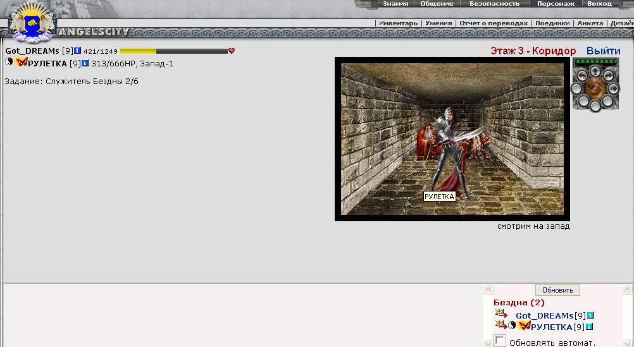Click the Выйти link to leave the dungeon
Screen dimensions: 634x347
point(603,51)
